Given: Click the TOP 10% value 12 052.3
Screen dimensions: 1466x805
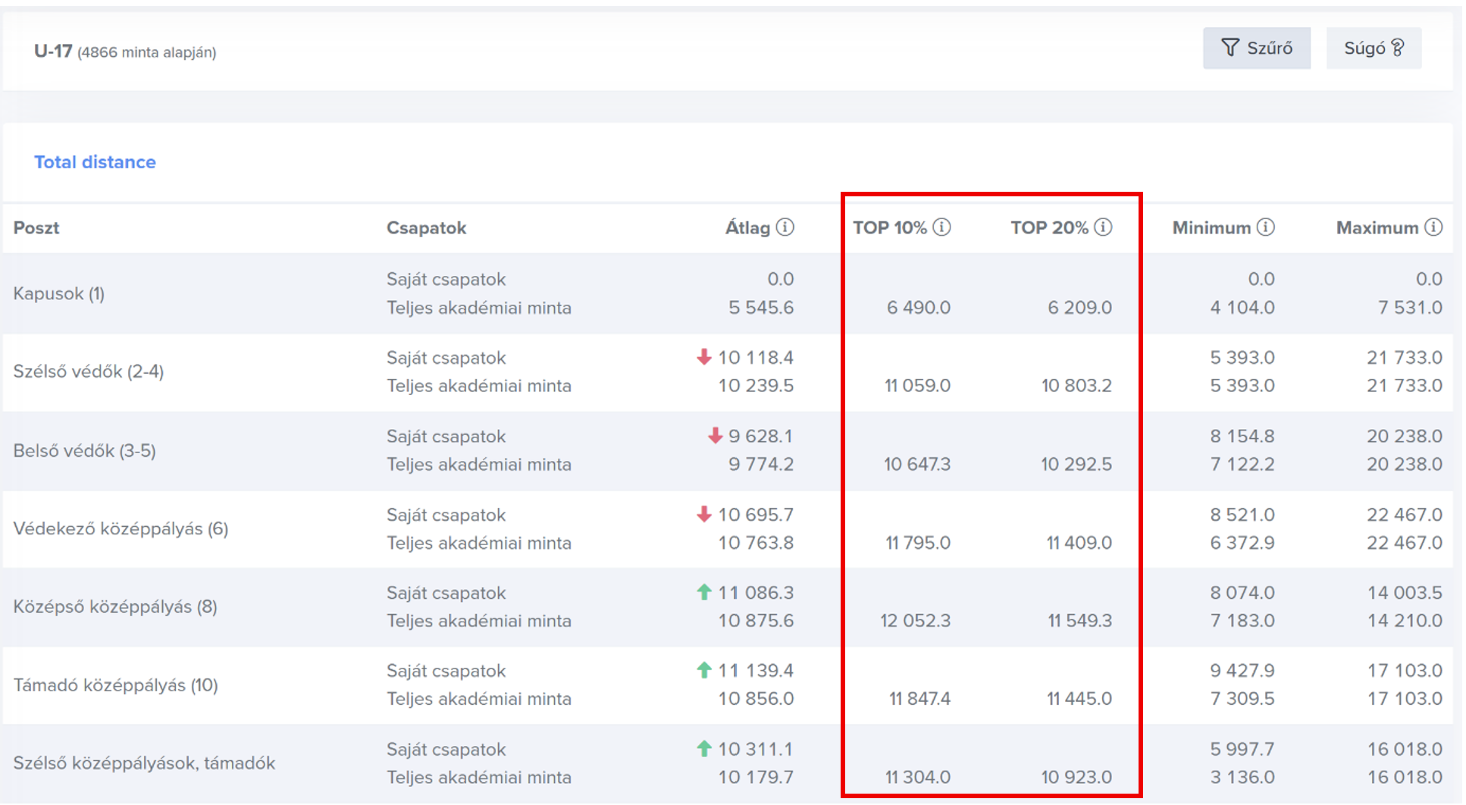Looking at the screenshot, I should pyautogui.click(x=915, y=621).
